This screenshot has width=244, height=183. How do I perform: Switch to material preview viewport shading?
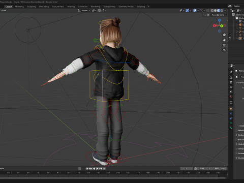(219, 11)
